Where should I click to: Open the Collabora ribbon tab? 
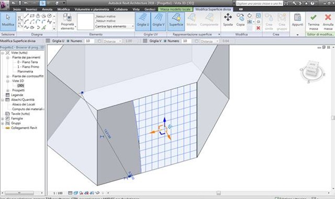[121, 9]
